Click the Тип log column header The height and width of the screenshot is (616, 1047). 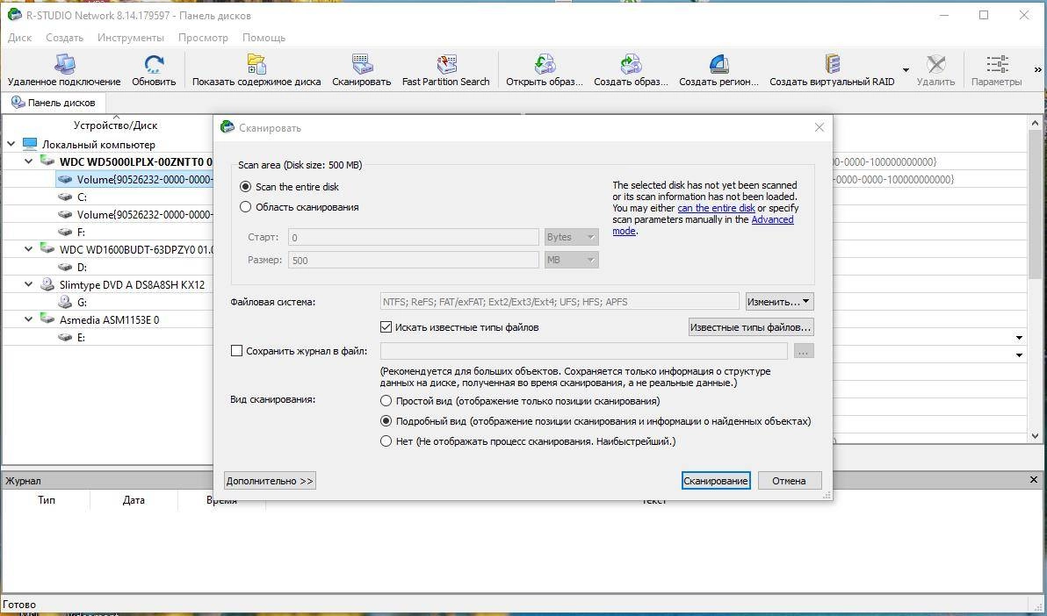pyautogui.click(x=46, y=500)
